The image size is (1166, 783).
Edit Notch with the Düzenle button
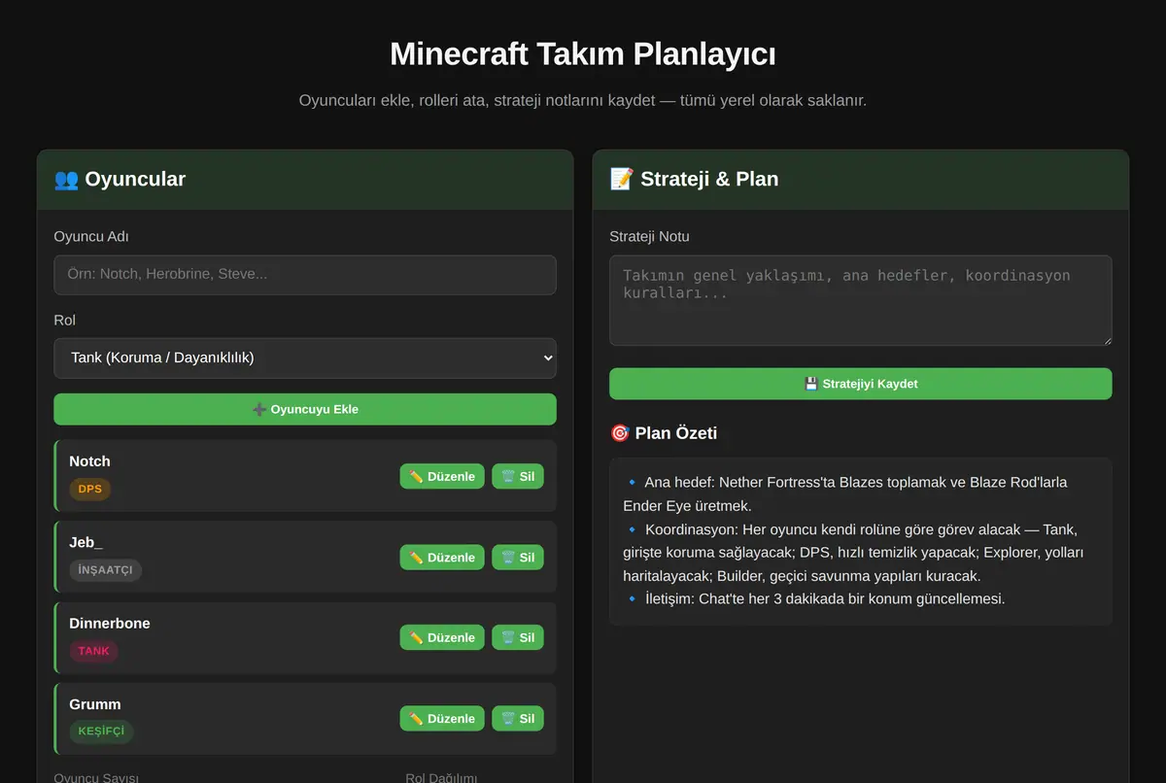pyautogui.click(x=442, y=476)
